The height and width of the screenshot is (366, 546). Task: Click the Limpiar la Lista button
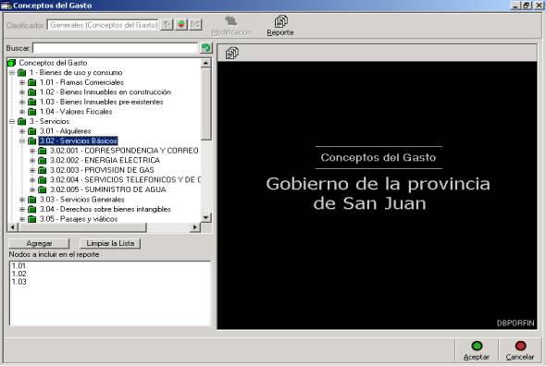click(110, 243)
